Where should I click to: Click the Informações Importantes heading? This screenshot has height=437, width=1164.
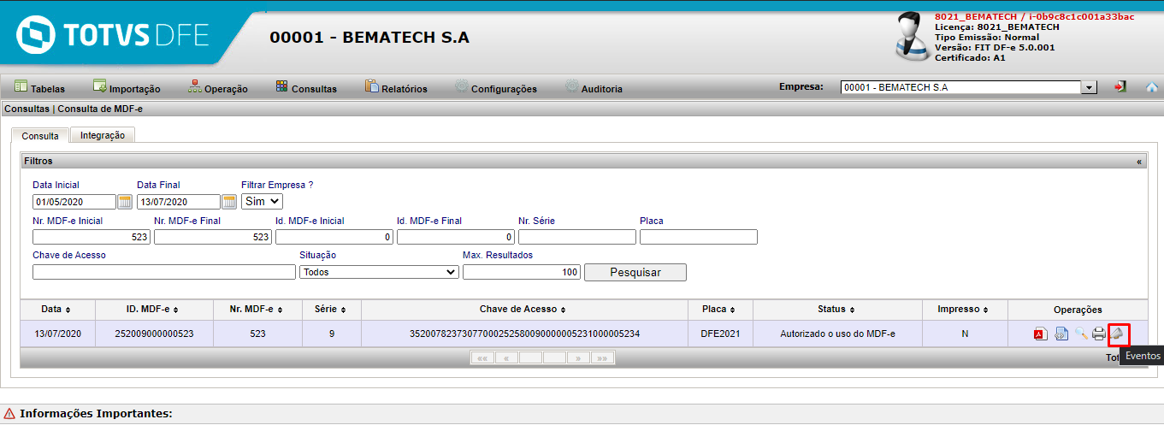click(x=96, y=414)
